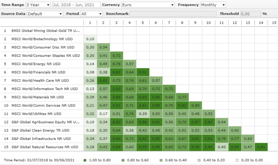
Task: Click the 0,60 to 0,40 legend swatch
Action: (x=161, y=160)
